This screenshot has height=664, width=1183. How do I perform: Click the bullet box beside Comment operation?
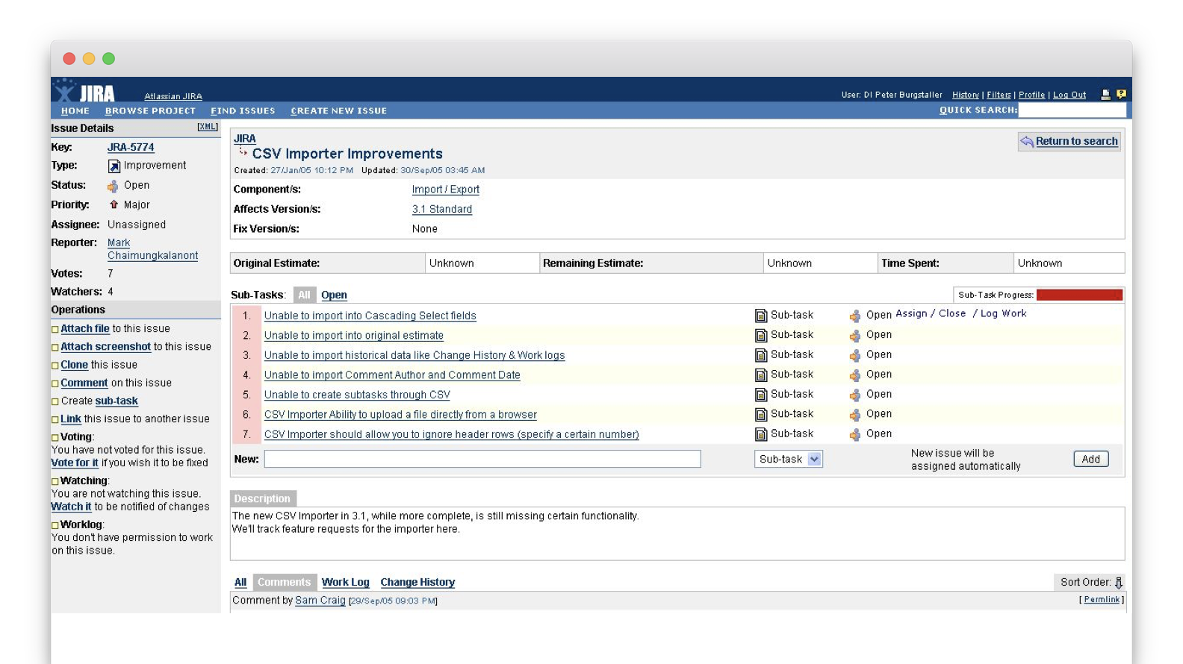[55, 383]
